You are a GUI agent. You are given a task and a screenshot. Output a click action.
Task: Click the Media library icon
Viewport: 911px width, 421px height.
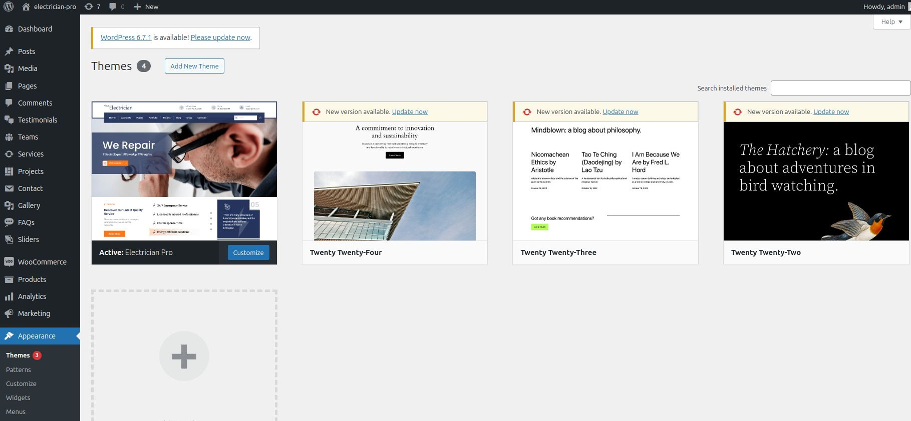pyautogui.click(x=9, y=68)
